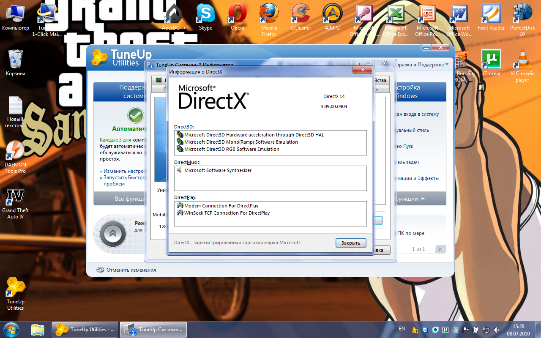Viewport: 541px width, 338px height.
Task: Open Windows Start menu orb
Action: tap(11, 329)
